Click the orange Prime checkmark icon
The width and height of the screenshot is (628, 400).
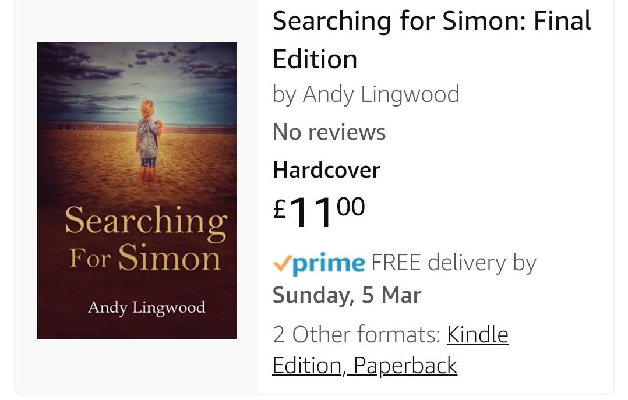click(282, 264)
